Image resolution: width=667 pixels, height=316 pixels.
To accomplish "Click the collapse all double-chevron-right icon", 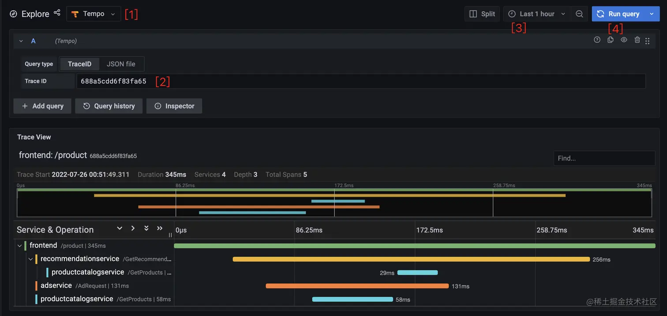I will (x=160, y=228).
